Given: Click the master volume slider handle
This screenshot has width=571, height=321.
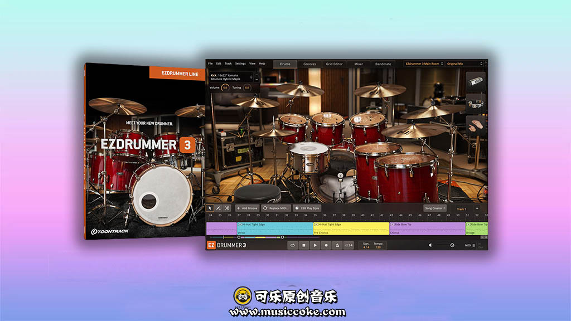Looking at the screenshot, I should (452, 245).
